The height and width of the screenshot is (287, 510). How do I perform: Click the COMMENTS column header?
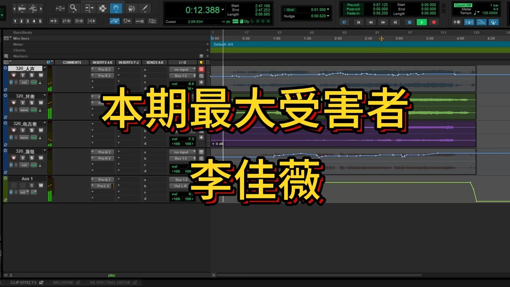click(72, 62)
